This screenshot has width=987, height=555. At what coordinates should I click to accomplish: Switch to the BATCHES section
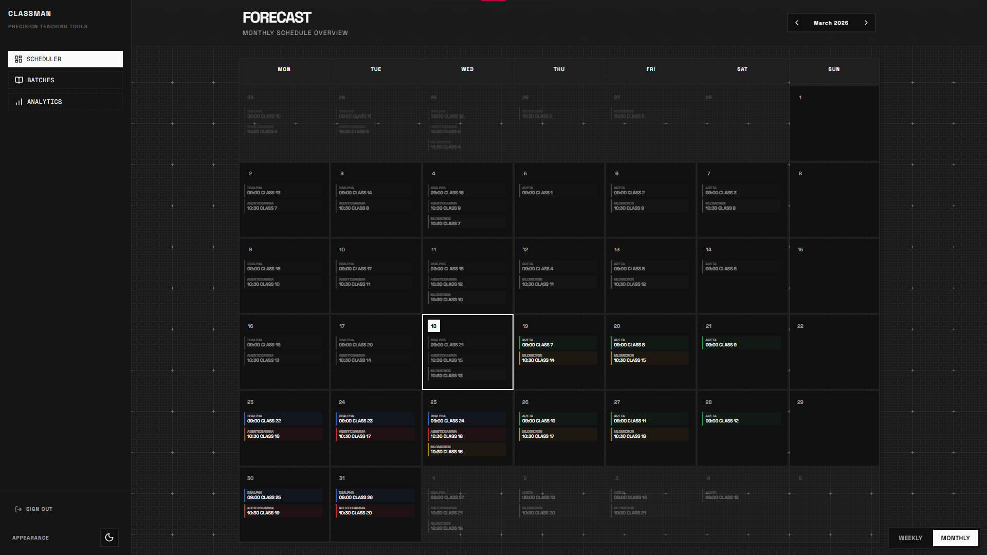pyautogui.click(x=41, y=80)
